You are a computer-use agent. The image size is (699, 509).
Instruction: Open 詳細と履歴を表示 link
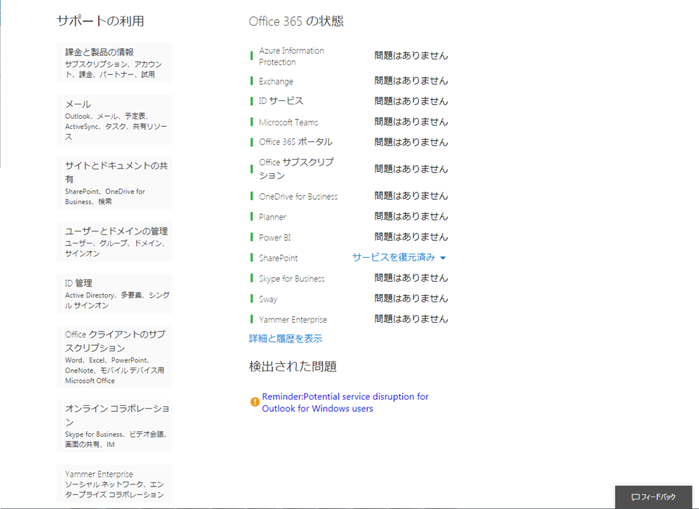coord(285,338)
